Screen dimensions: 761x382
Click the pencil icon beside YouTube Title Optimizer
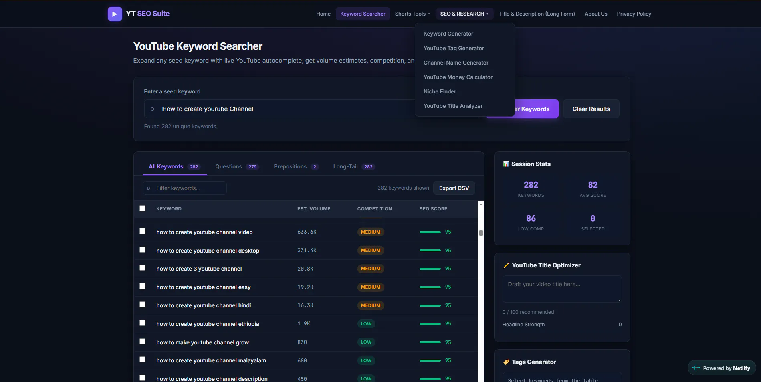tap(506, 265)
